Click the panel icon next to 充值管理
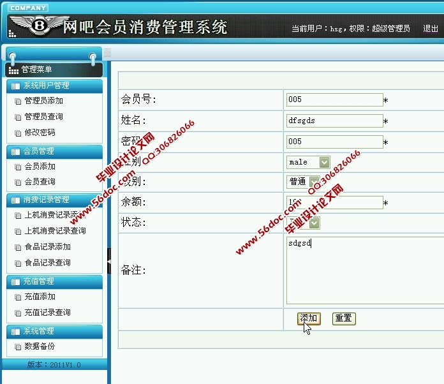The image size is (444, 384). click(x=15, y=282)
